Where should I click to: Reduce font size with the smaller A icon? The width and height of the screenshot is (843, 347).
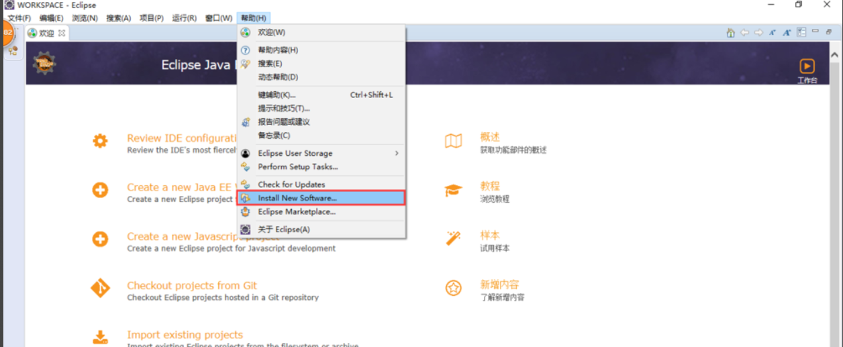[773, 32]
